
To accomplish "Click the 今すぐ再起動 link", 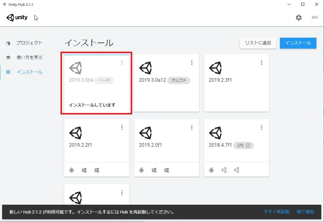I will point(277,212).
